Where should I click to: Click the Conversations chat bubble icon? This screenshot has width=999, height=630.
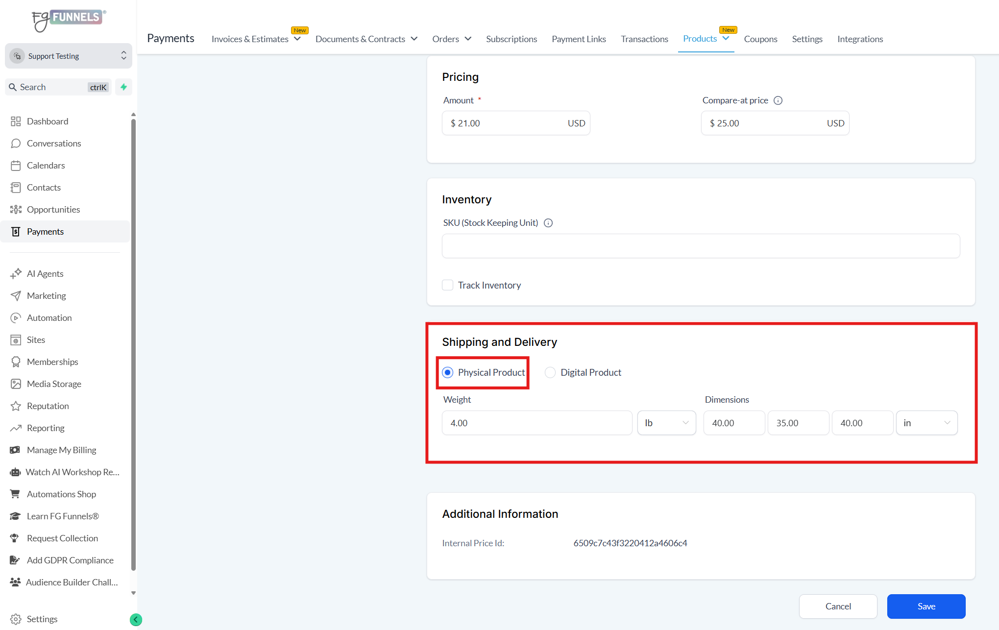pos(16,144)
